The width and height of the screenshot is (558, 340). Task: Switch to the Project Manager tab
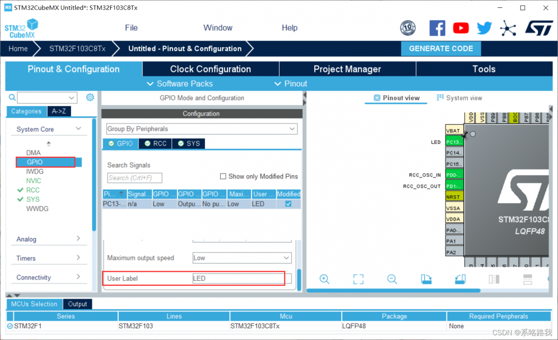[x=347, y=69]
